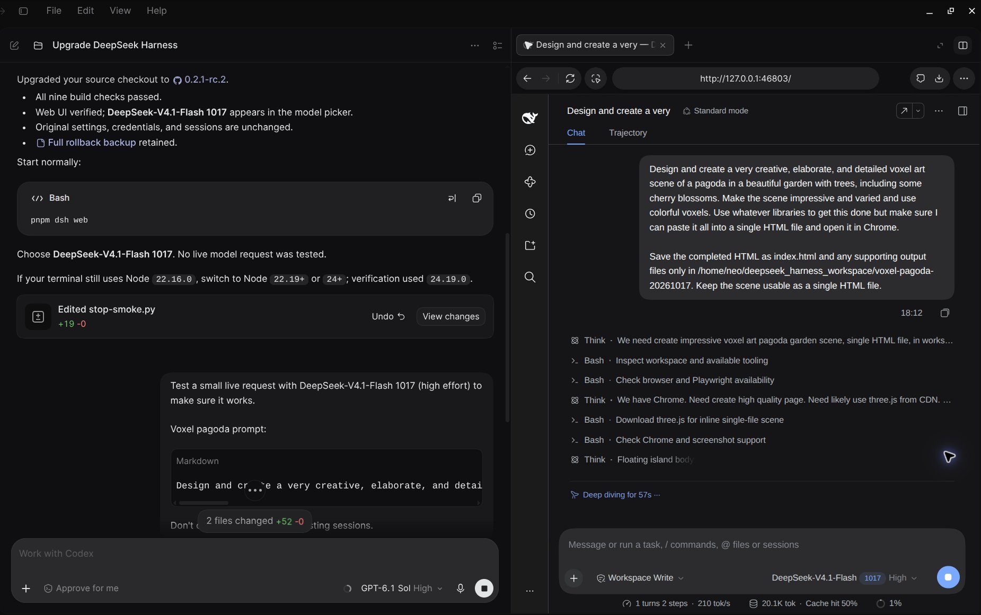Screen dimensions: 981x615
Task: Open the View menu
Action: [x=120, y=11]
